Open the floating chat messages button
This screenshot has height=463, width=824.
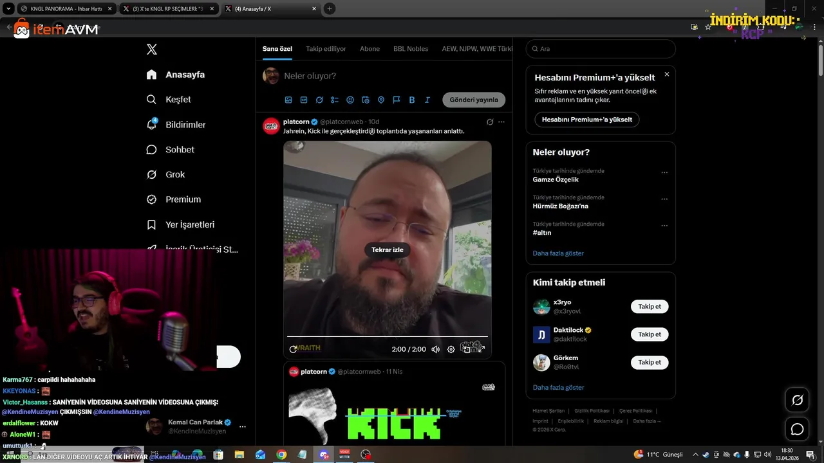pos(797,429)
